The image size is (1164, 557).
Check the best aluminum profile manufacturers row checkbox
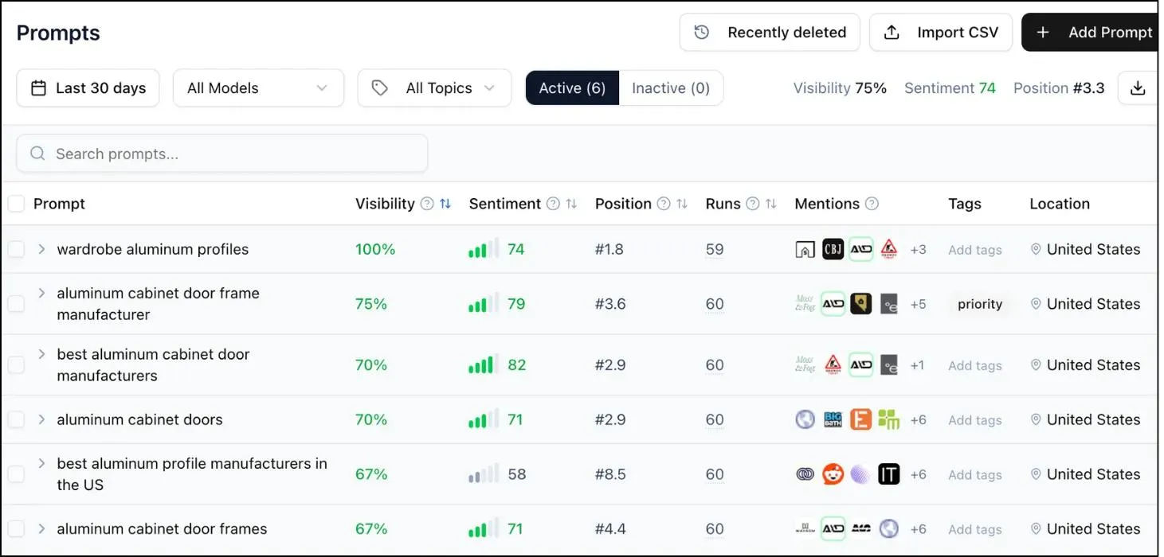click(16, 474)
